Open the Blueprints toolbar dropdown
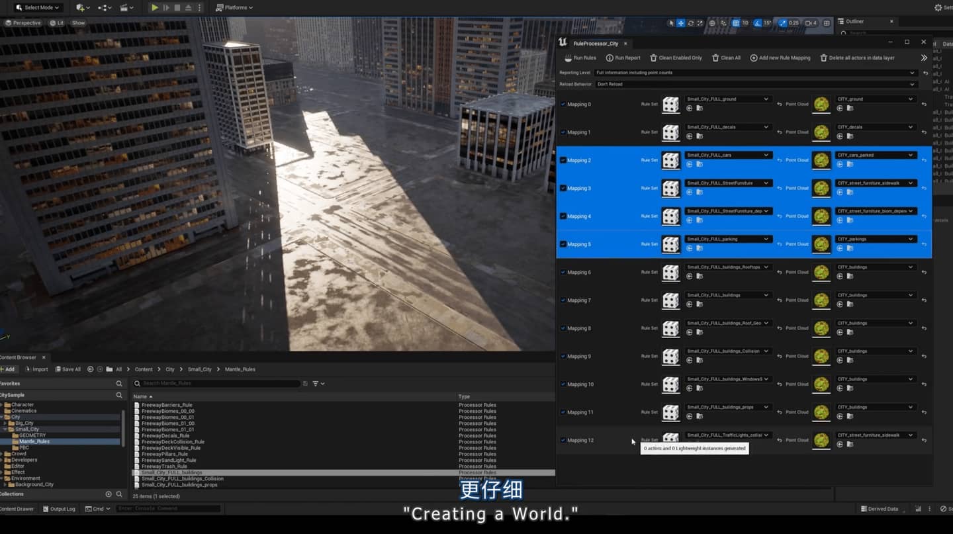 coord(105,7)
